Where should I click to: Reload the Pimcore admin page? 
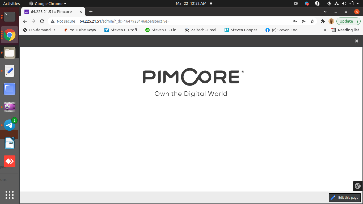[42, 21]
